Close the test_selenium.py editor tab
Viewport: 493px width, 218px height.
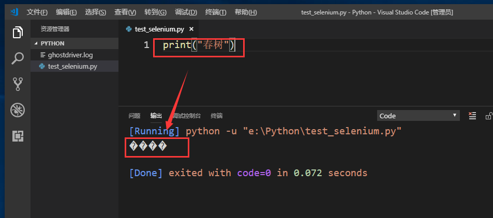pos(191,29)
